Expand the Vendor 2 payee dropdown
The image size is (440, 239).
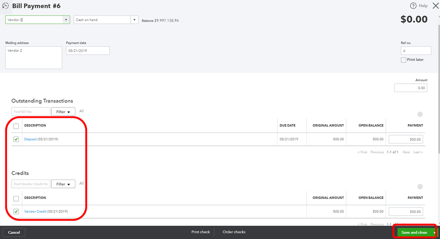click(66, 20)
